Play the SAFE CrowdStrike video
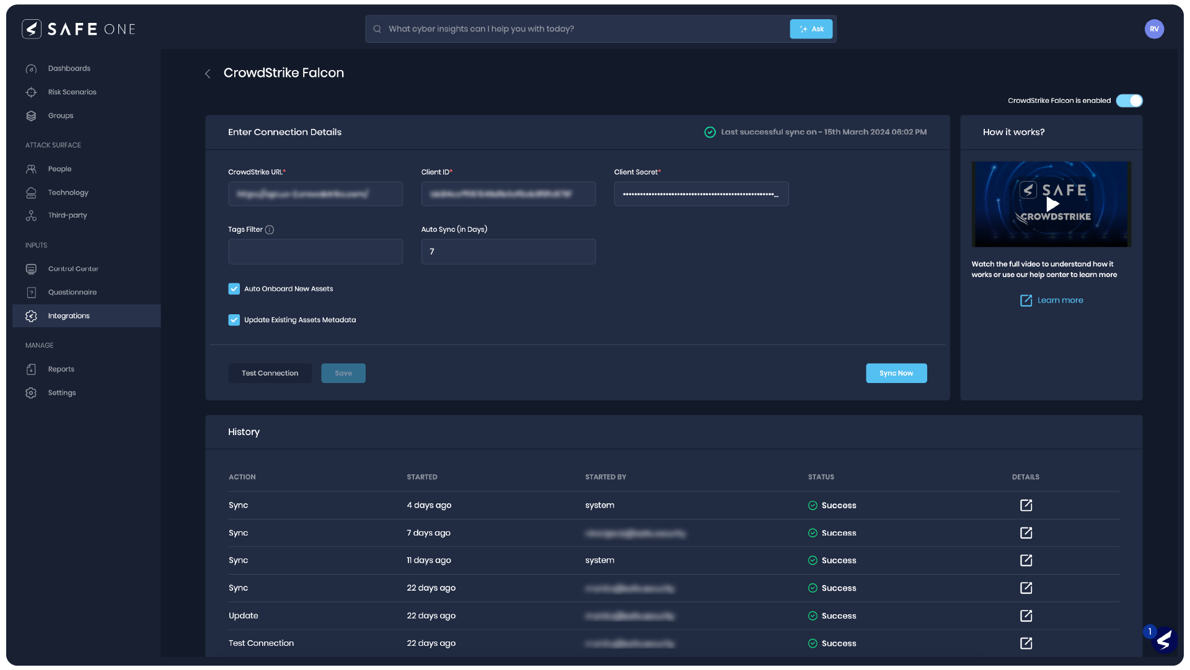Screen dimensions: 1190x670 [x=1052, y=204]
